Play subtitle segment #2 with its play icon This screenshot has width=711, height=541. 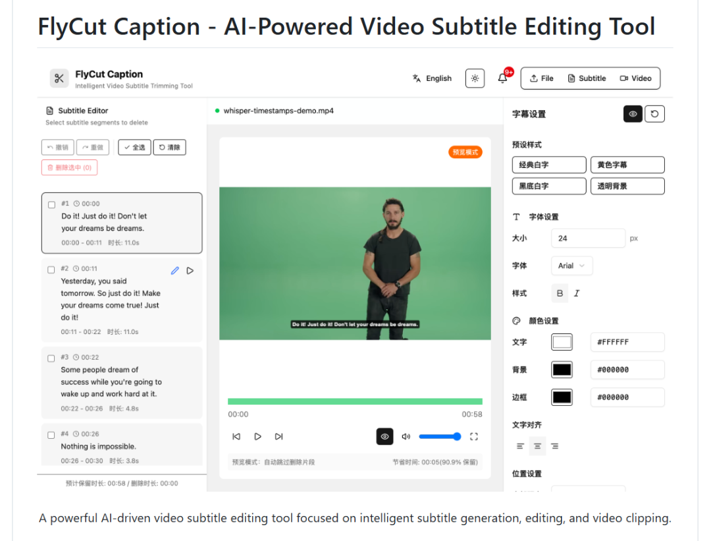pyautogui.click(x=190, y=270)
